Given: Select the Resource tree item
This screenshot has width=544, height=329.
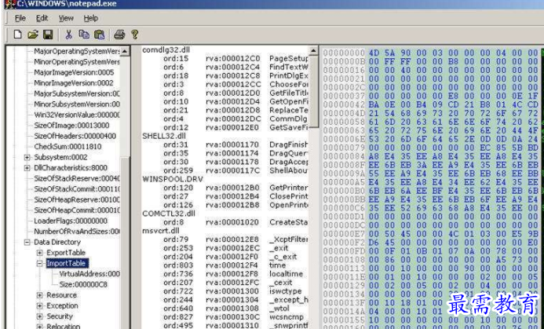Looking at the screenshot, I should [x=61, y=295].
